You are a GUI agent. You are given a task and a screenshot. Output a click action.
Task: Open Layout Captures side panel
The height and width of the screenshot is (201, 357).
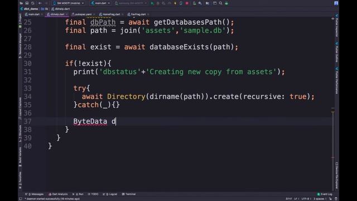pyautogui.click(x=20, y=108)
